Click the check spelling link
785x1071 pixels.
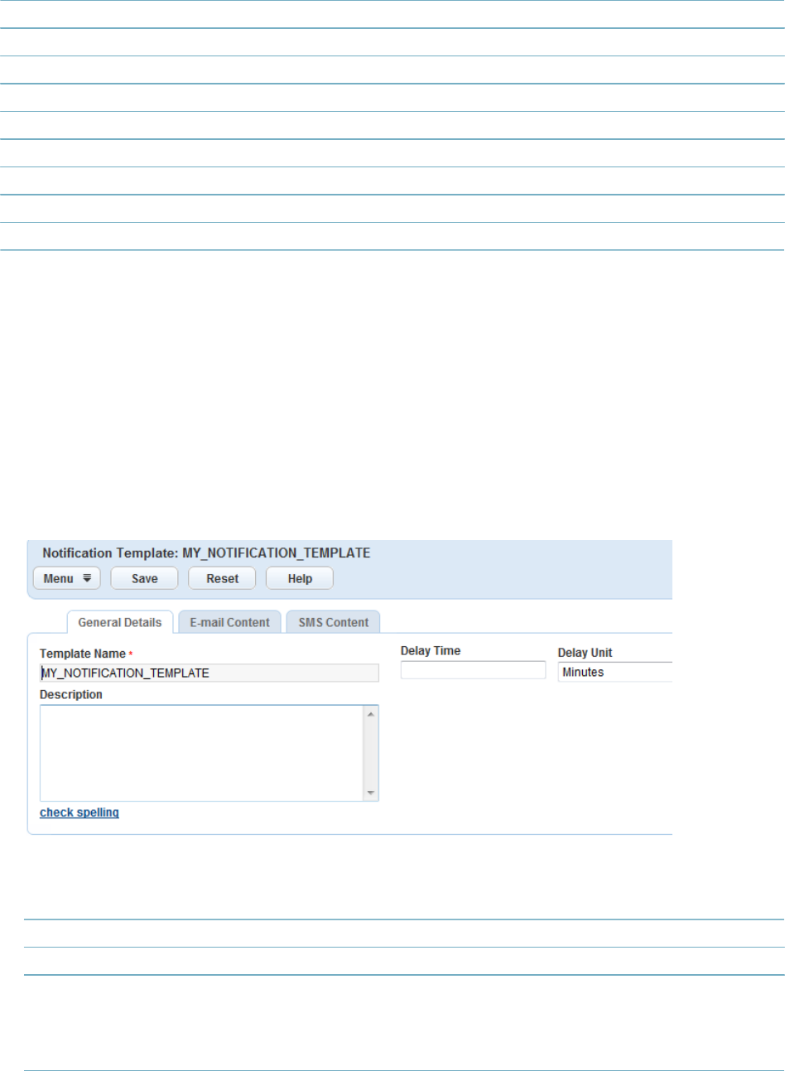[79, 813]
